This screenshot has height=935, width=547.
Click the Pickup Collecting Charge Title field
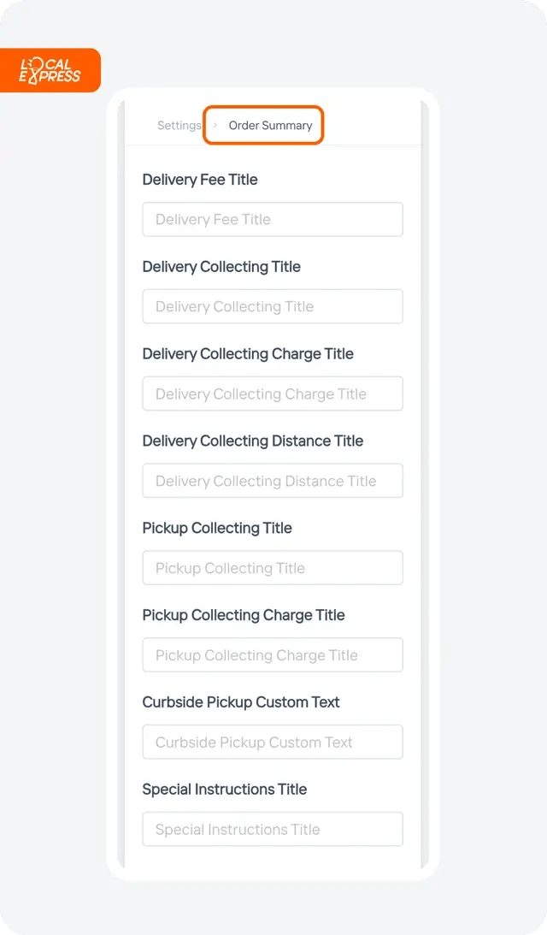point(273,654)
